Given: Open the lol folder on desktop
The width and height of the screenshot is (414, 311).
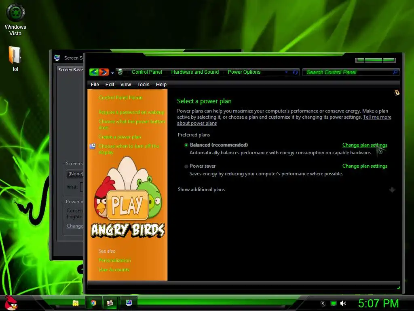Looking at the screenshot, I should (15, 59).
